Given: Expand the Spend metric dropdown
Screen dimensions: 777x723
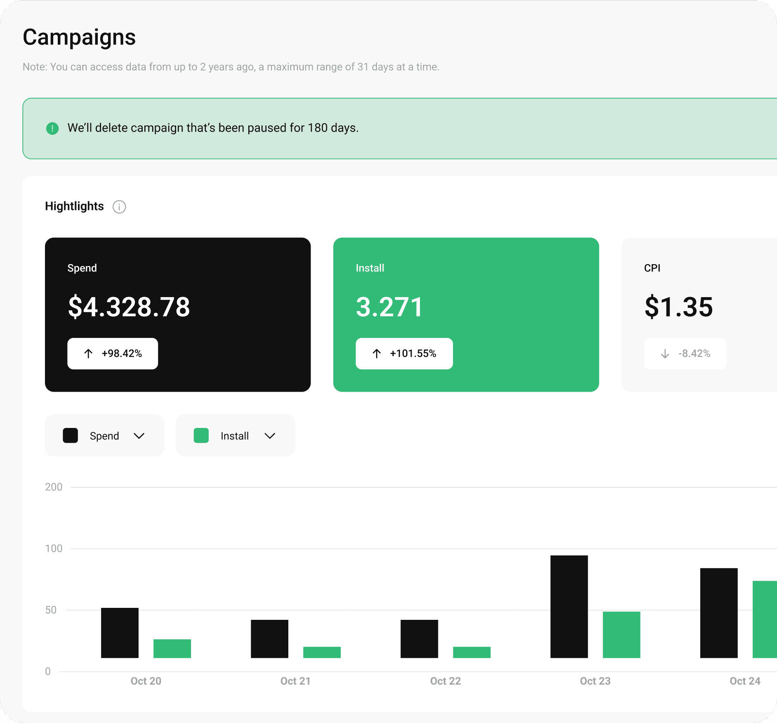Looking at the screenshot, I should pyautogui.click(x=104, y=436).
